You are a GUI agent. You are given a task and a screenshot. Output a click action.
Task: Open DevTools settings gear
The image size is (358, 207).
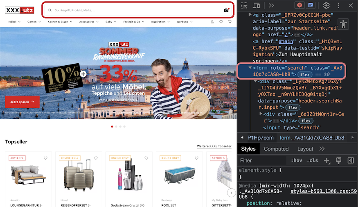coord(326,5)
